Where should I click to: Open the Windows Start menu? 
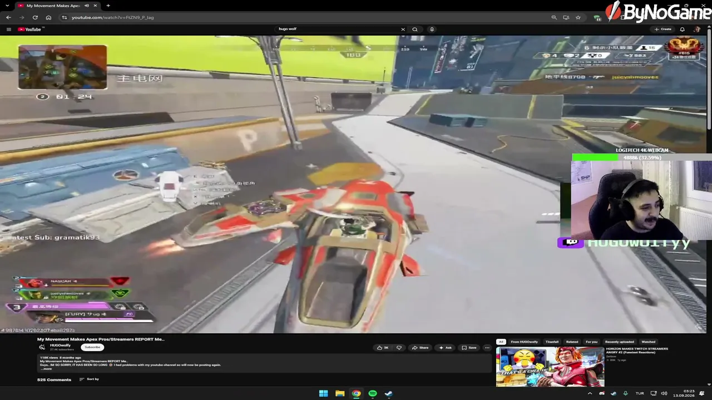pyautogui.click(x=323, y=393)
